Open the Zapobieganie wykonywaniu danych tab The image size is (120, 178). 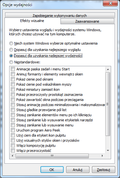[x=60, y=15]
